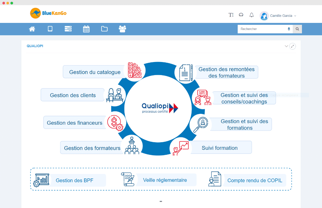Click the presenter with chart icon

pyautogui.click(x=180, y=148)
